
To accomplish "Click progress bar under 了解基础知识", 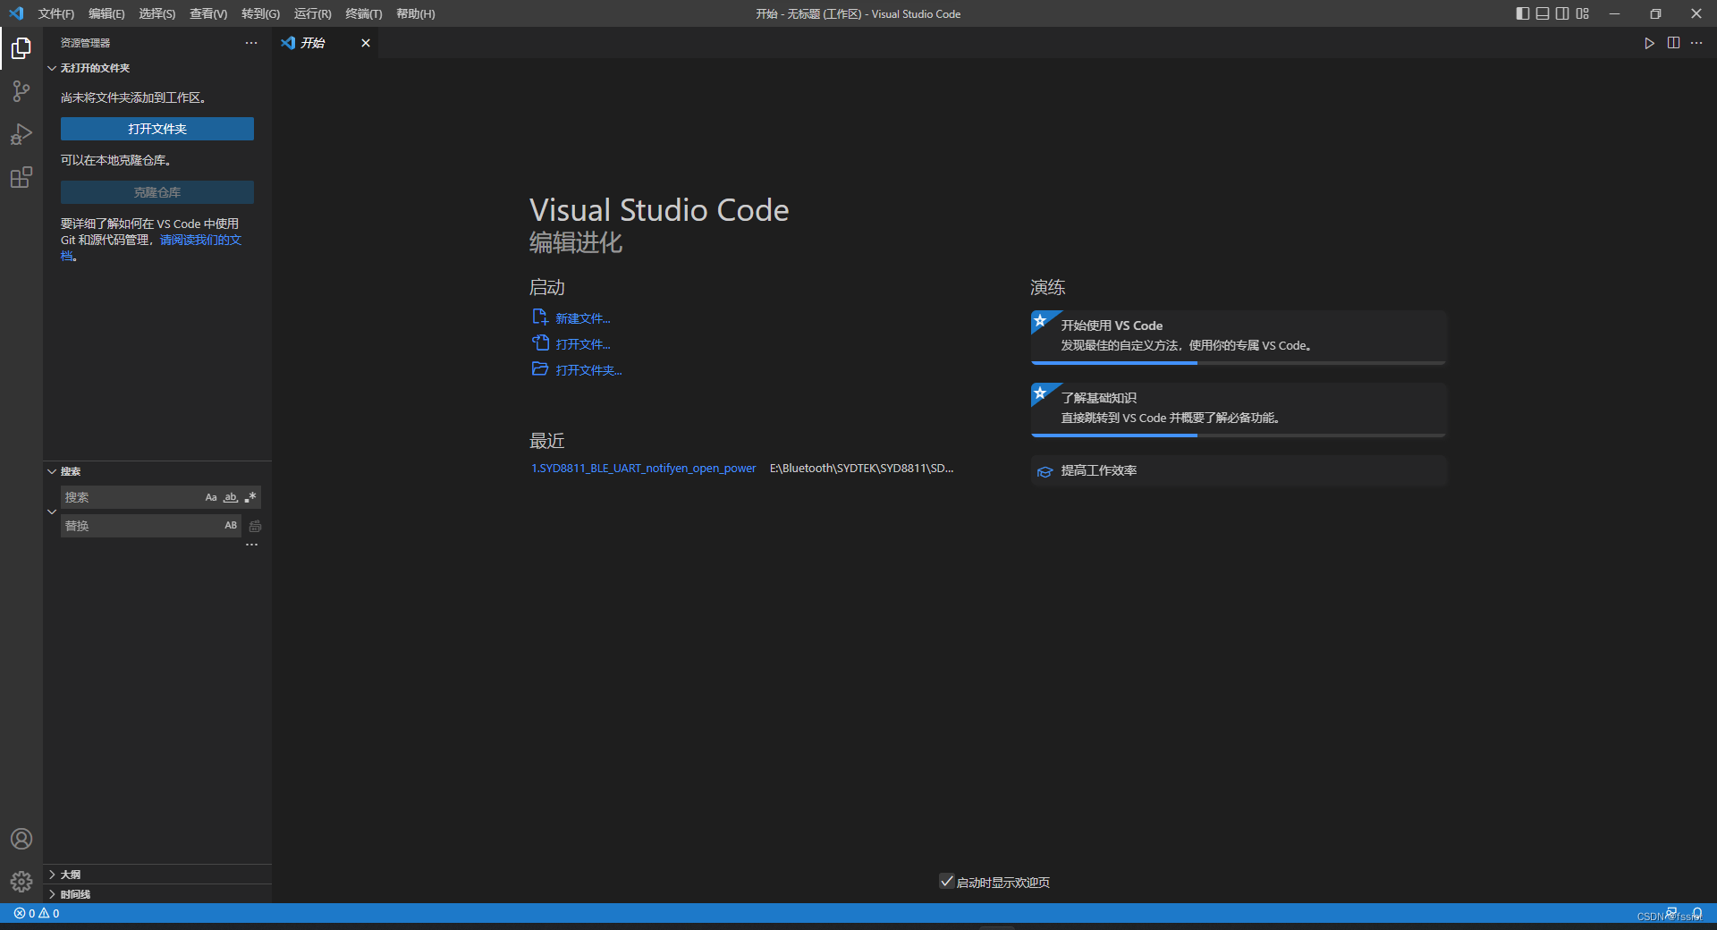I will [x=1238, y=435].
